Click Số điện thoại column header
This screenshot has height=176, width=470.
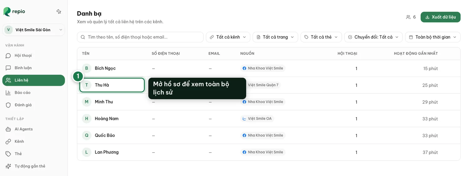coord(166,54)
